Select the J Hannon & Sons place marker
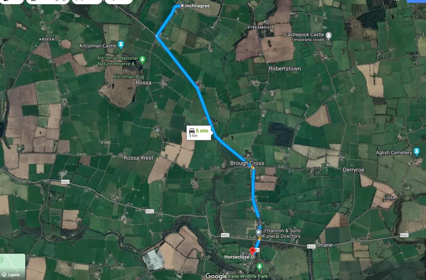This screenshot has height=280, width=426. pos(258,233)
